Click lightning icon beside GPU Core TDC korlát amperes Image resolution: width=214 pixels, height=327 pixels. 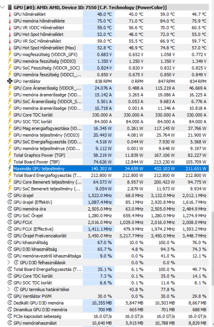(x=9, y=115)
